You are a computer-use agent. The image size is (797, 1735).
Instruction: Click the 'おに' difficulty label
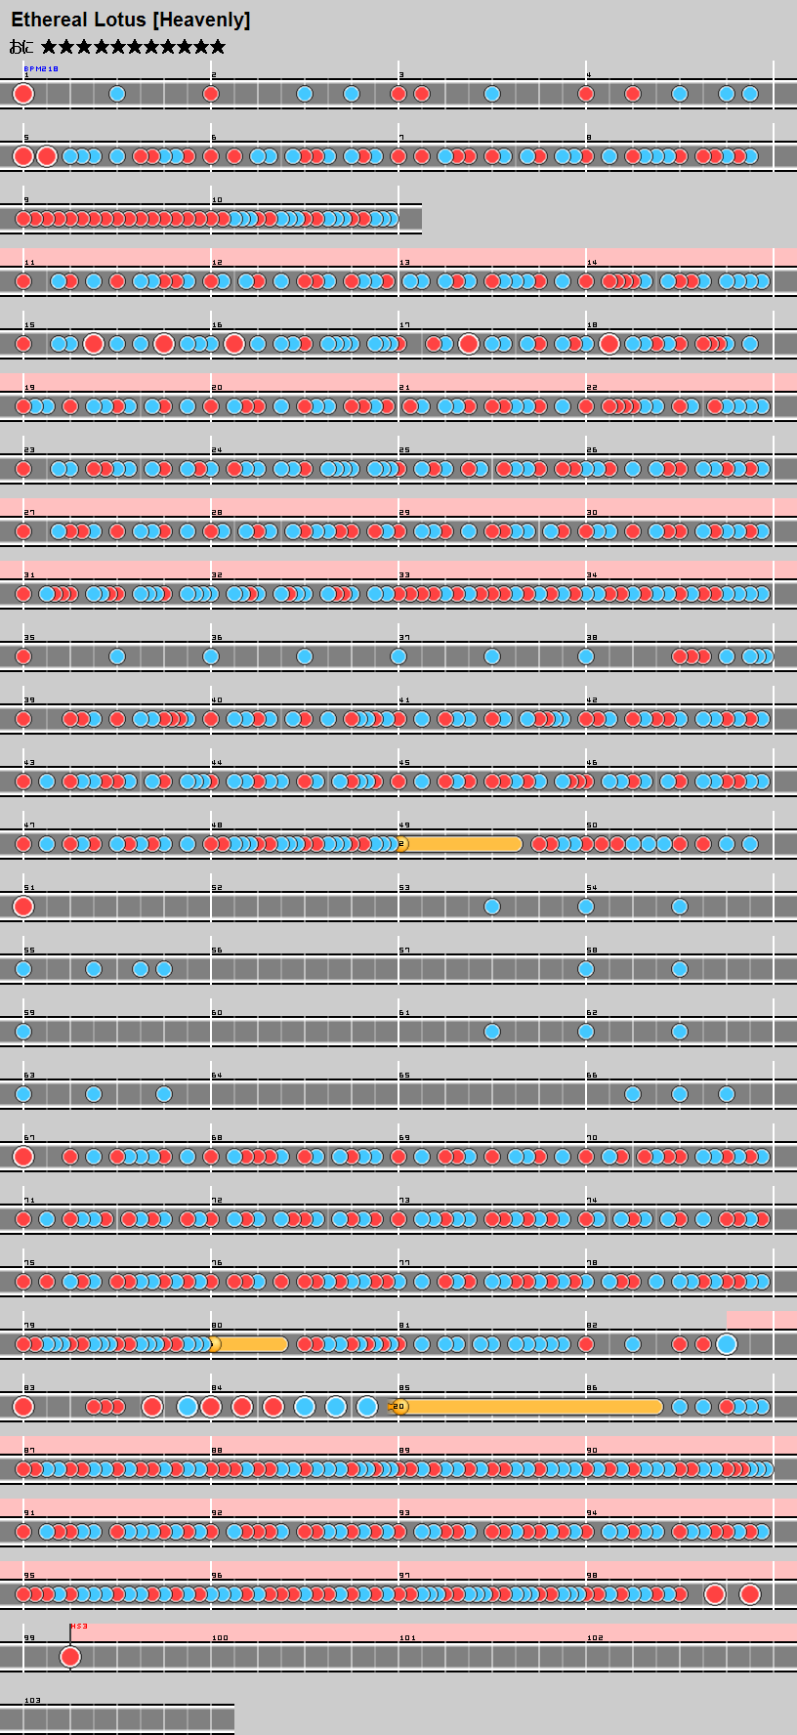click(x=21, y=47)
